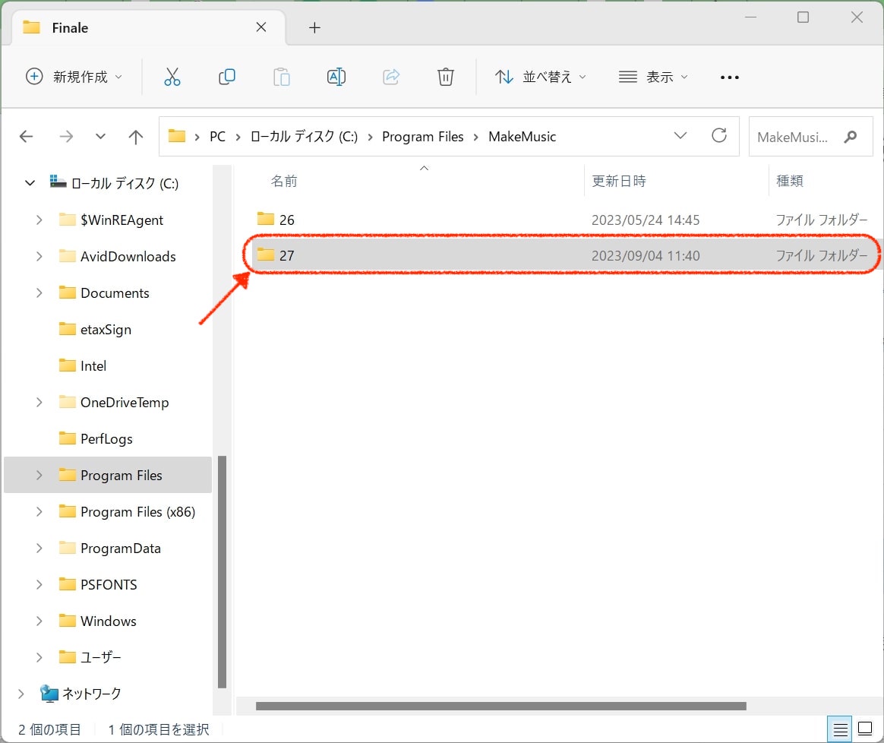
Task: Click the Copy icon in toolbar
Action: click(226, 77)
